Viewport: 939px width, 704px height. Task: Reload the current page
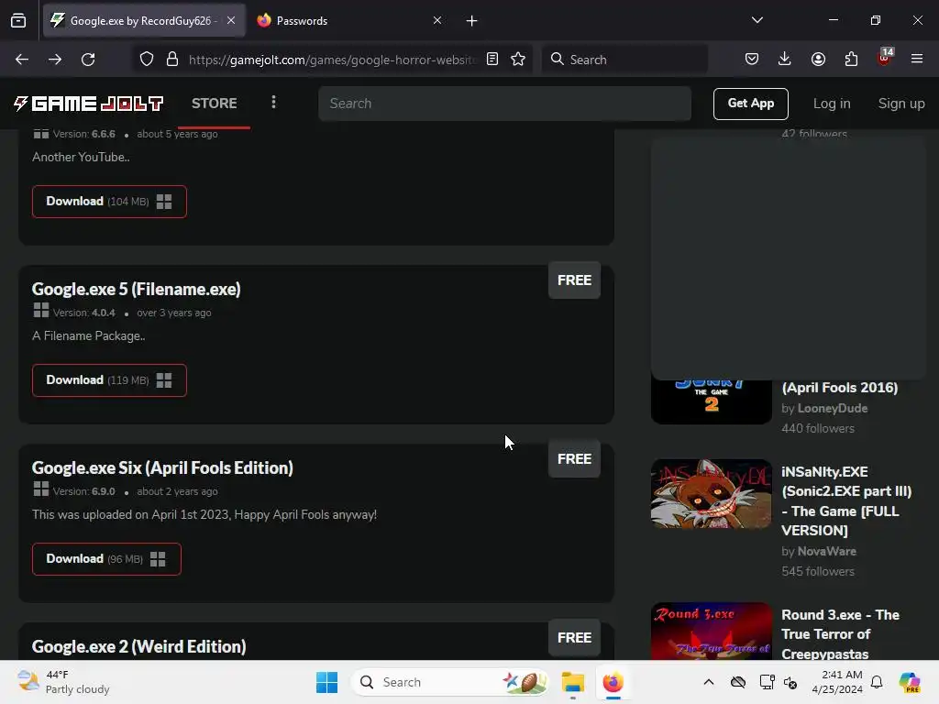(x=88, y=60)
